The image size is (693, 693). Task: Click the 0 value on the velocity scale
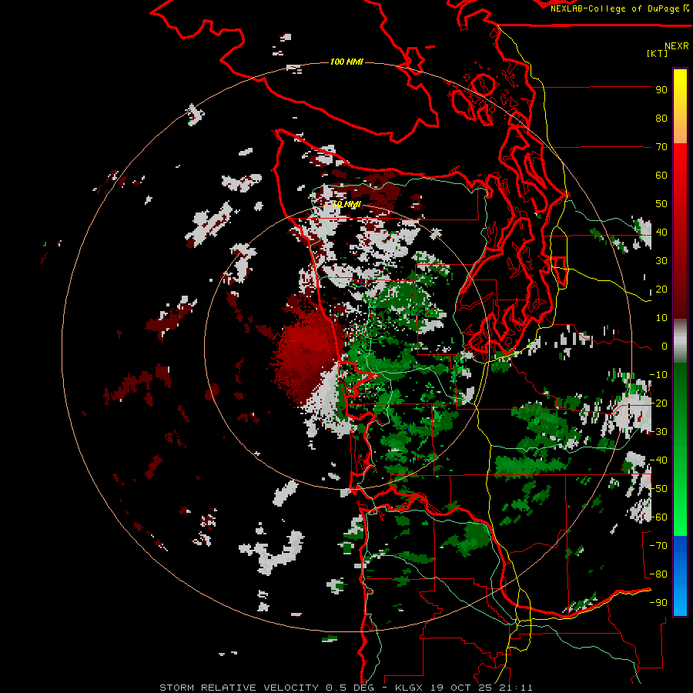coord(665,346)
